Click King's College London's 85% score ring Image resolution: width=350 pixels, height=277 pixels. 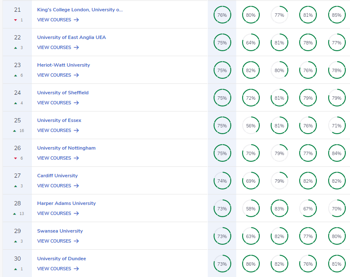337,15
